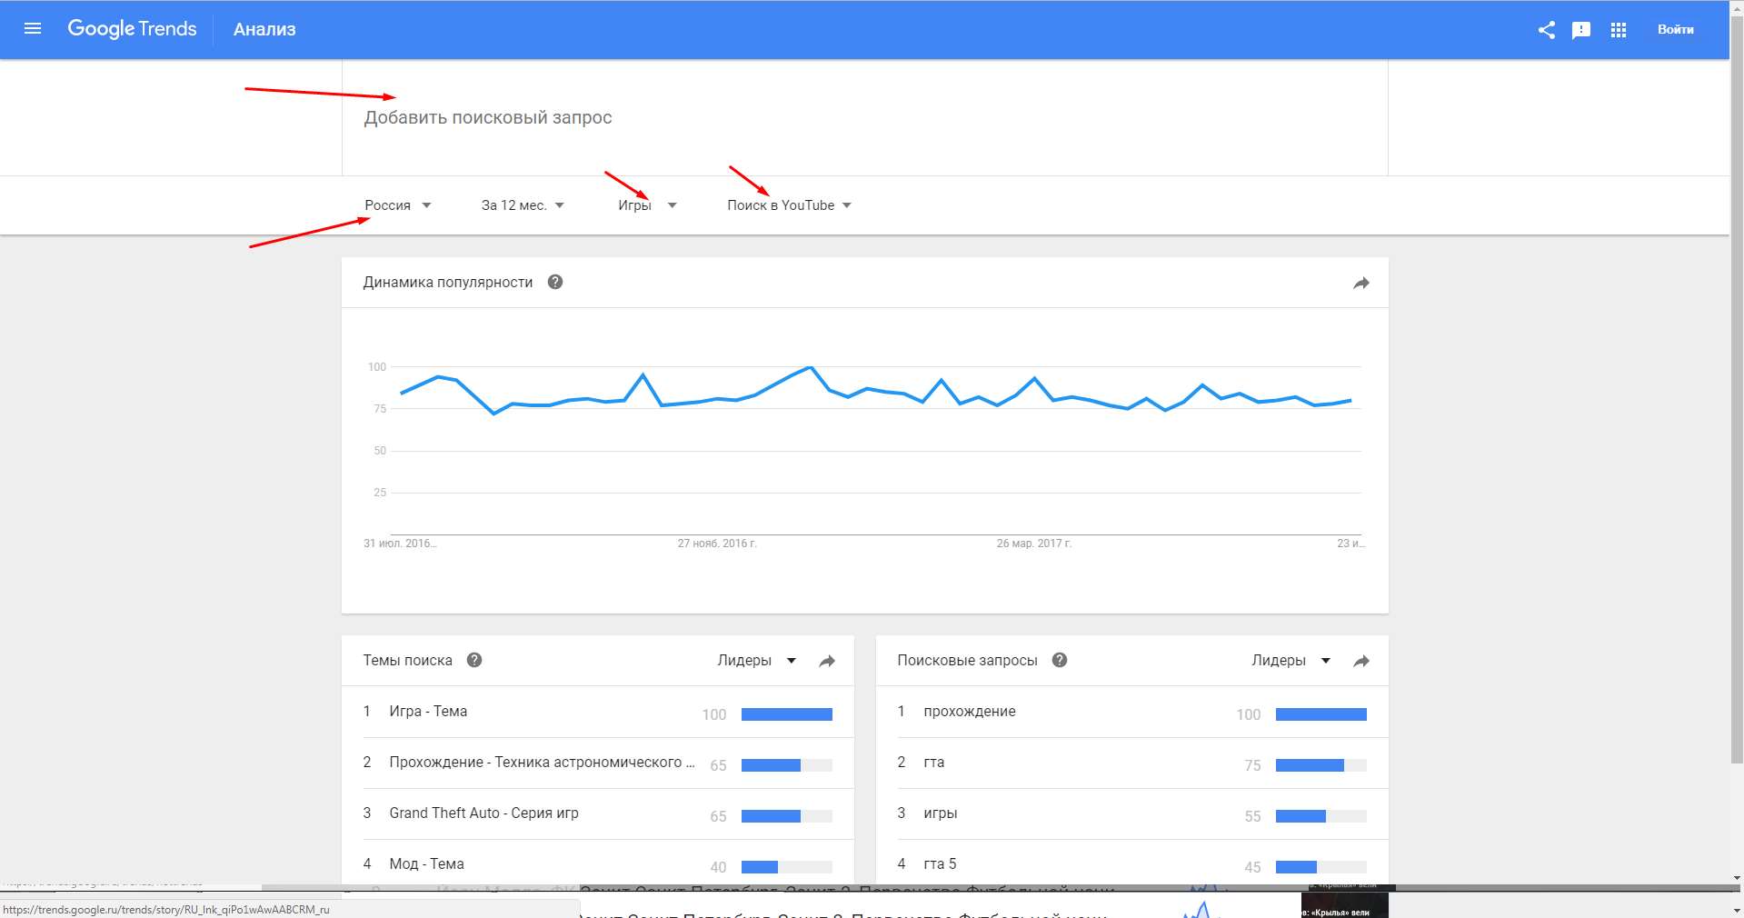Viewport: 1744px width, 918px height.
Task: Click the Добавить поисковый запрос field
Action: click(864, 117)
